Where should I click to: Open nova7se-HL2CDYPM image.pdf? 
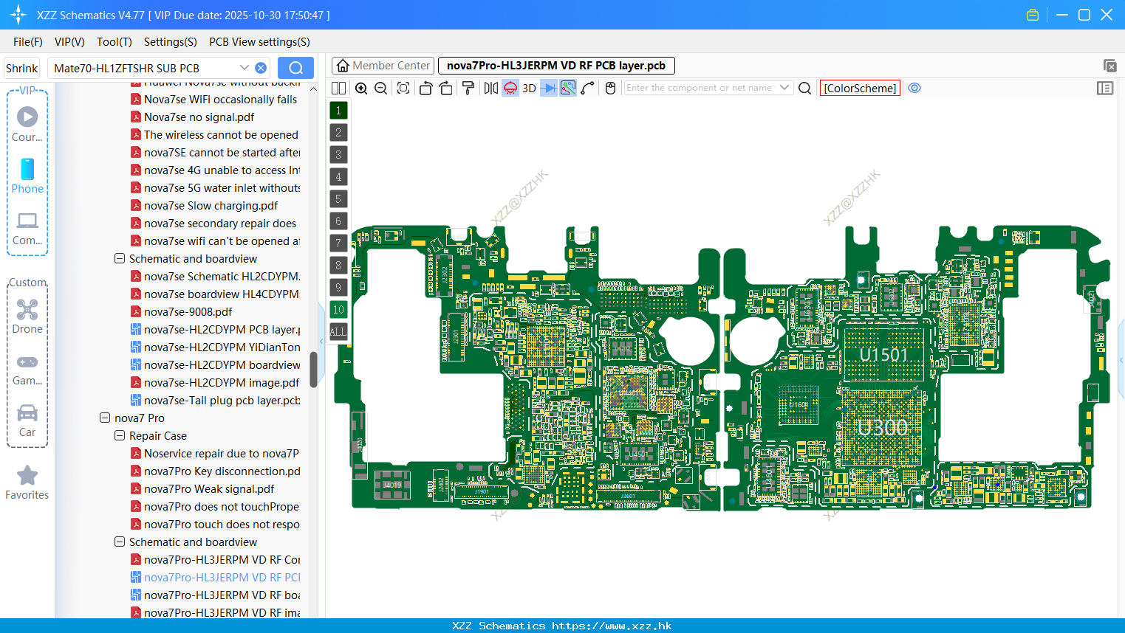(x=222, y=383)
